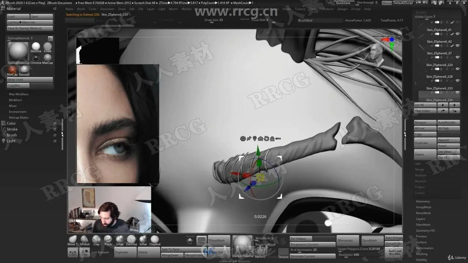Click the QuickSave button

[343, 3]
